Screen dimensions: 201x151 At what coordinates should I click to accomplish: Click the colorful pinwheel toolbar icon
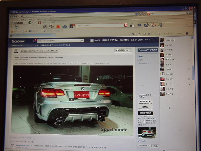[154, 25]
